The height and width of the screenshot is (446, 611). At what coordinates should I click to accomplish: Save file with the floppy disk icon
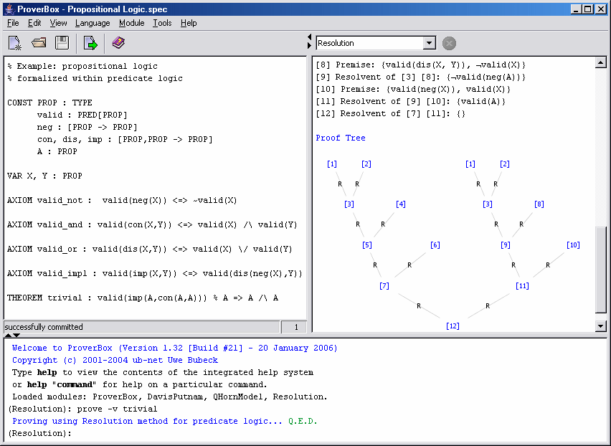tap(62, 43)
